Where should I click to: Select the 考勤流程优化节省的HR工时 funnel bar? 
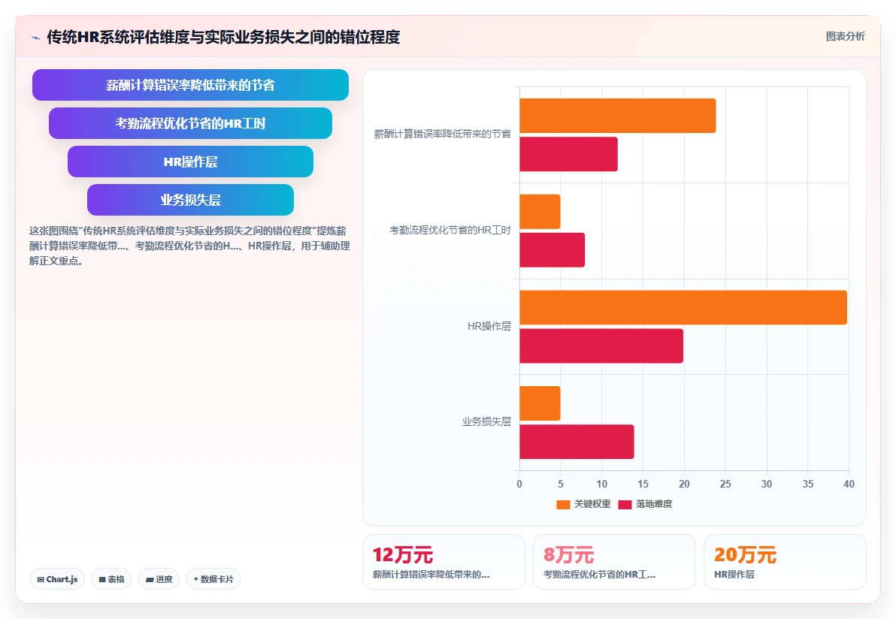tap(190, 123)
